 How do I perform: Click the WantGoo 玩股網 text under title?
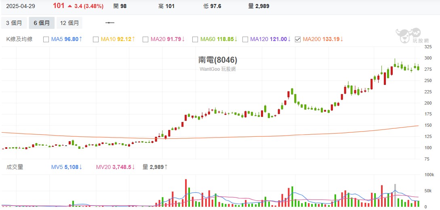click(x=217, y=69)
